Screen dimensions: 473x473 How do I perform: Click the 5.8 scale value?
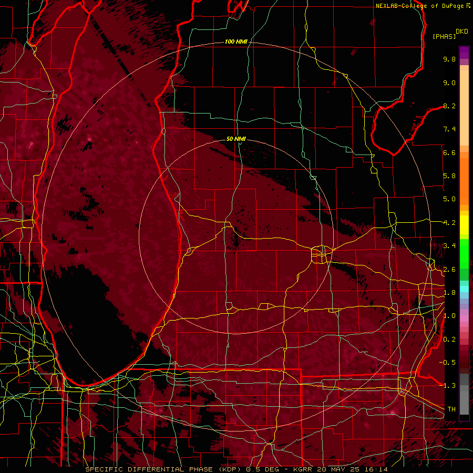point(449,176)
